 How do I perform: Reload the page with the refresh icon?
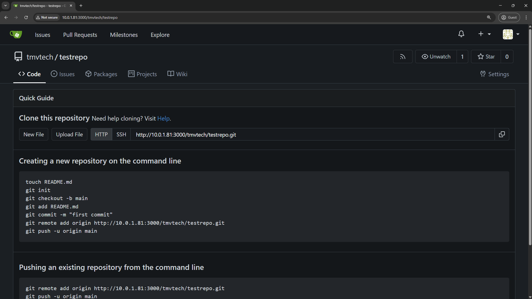pyautogui.click(x=26, y=17)
